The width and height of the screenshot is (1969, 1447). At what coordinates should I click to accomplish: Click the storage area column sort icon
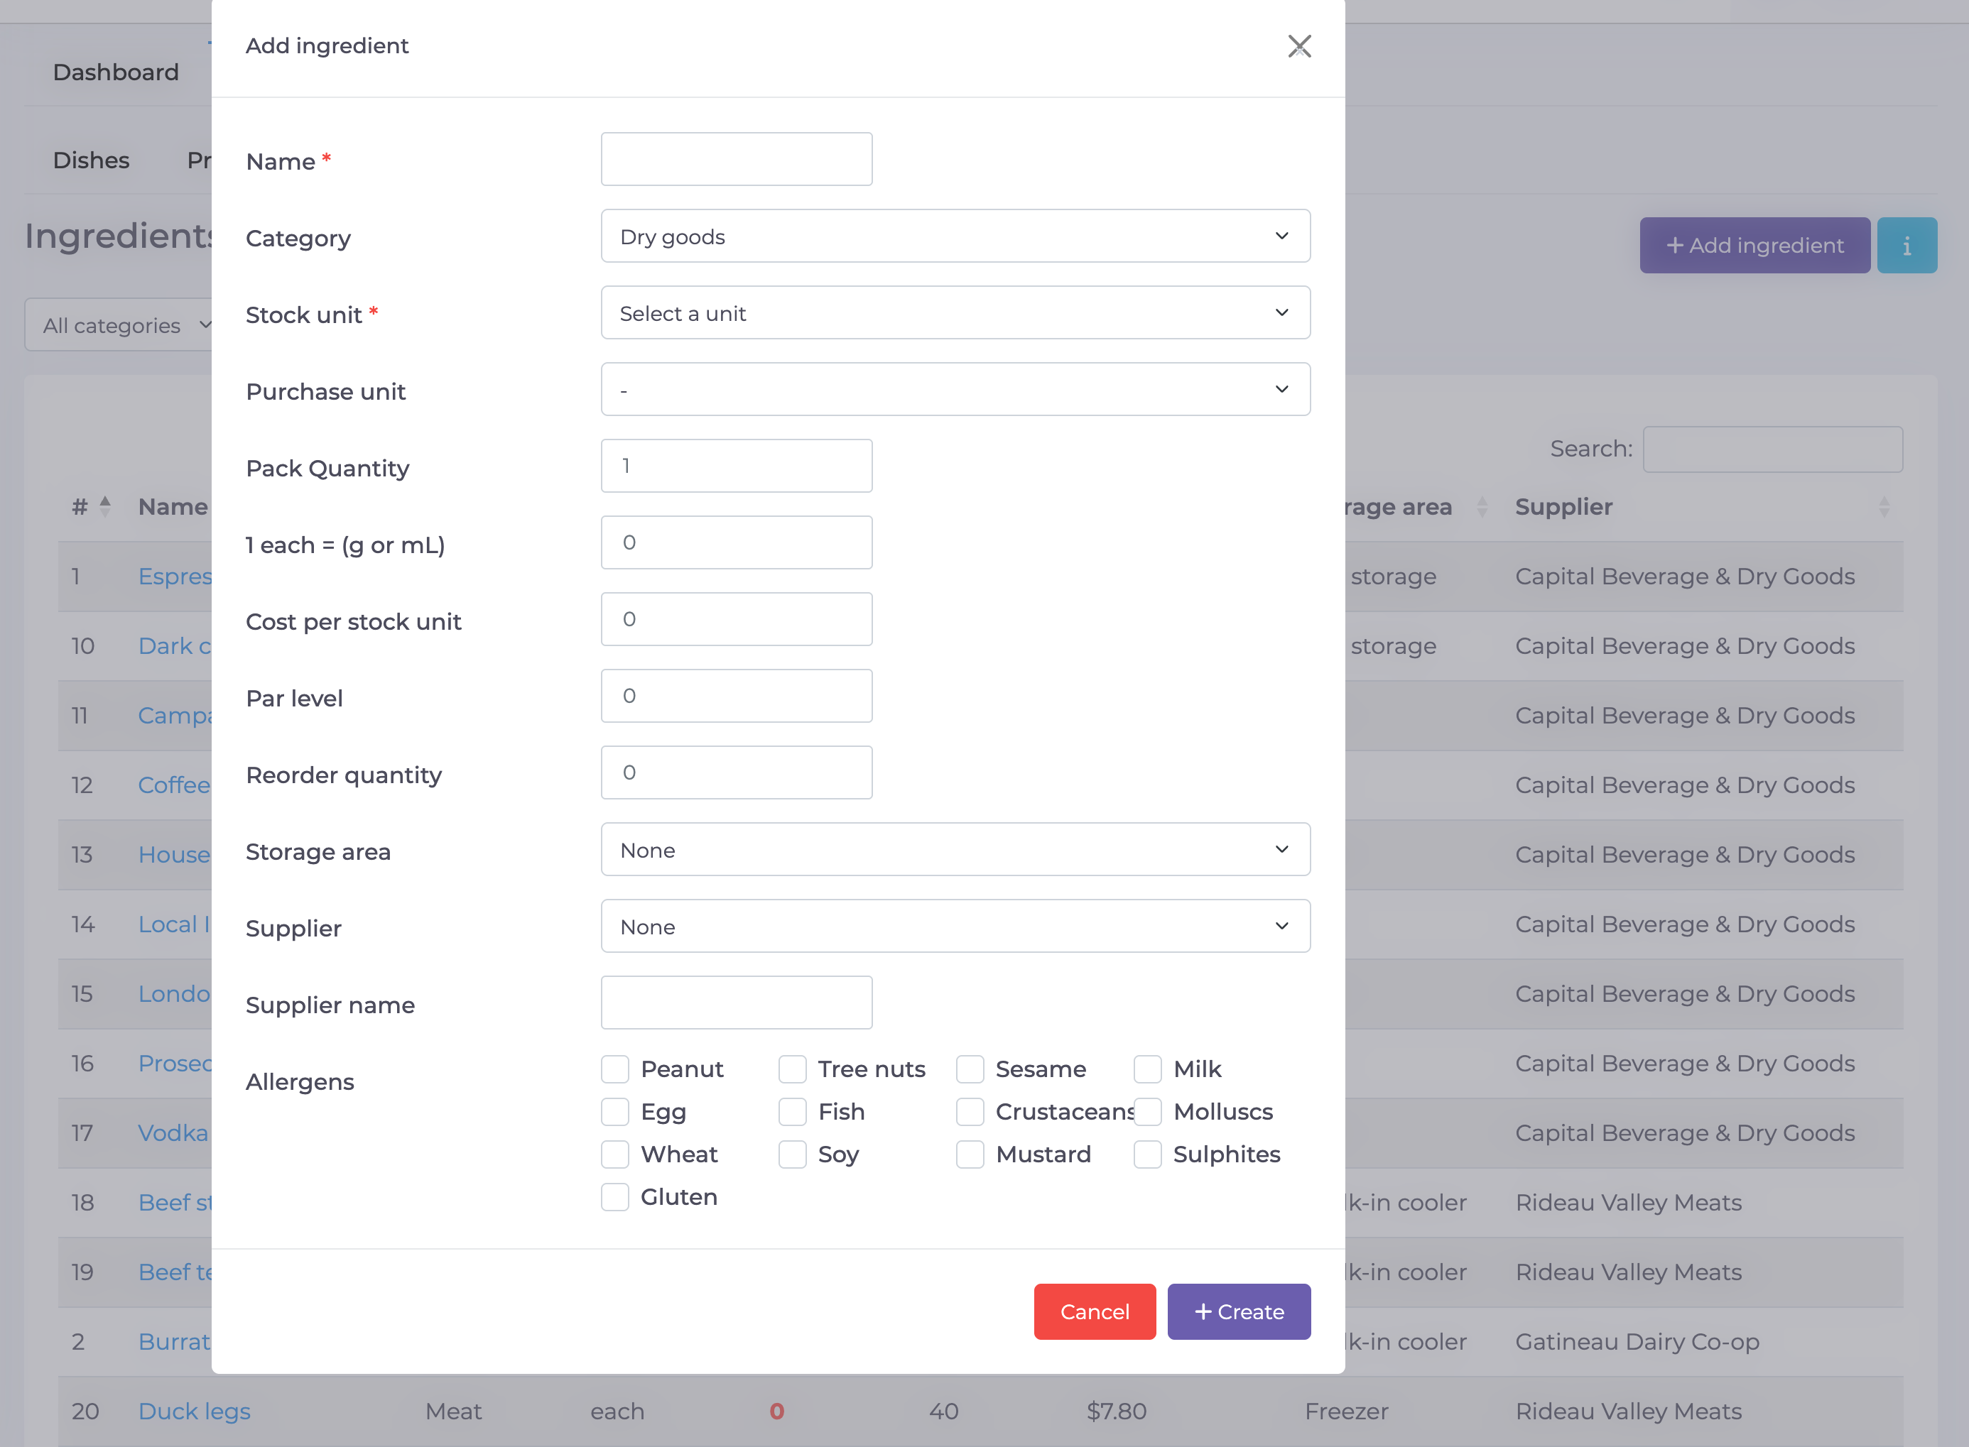tap(1482, 506)
